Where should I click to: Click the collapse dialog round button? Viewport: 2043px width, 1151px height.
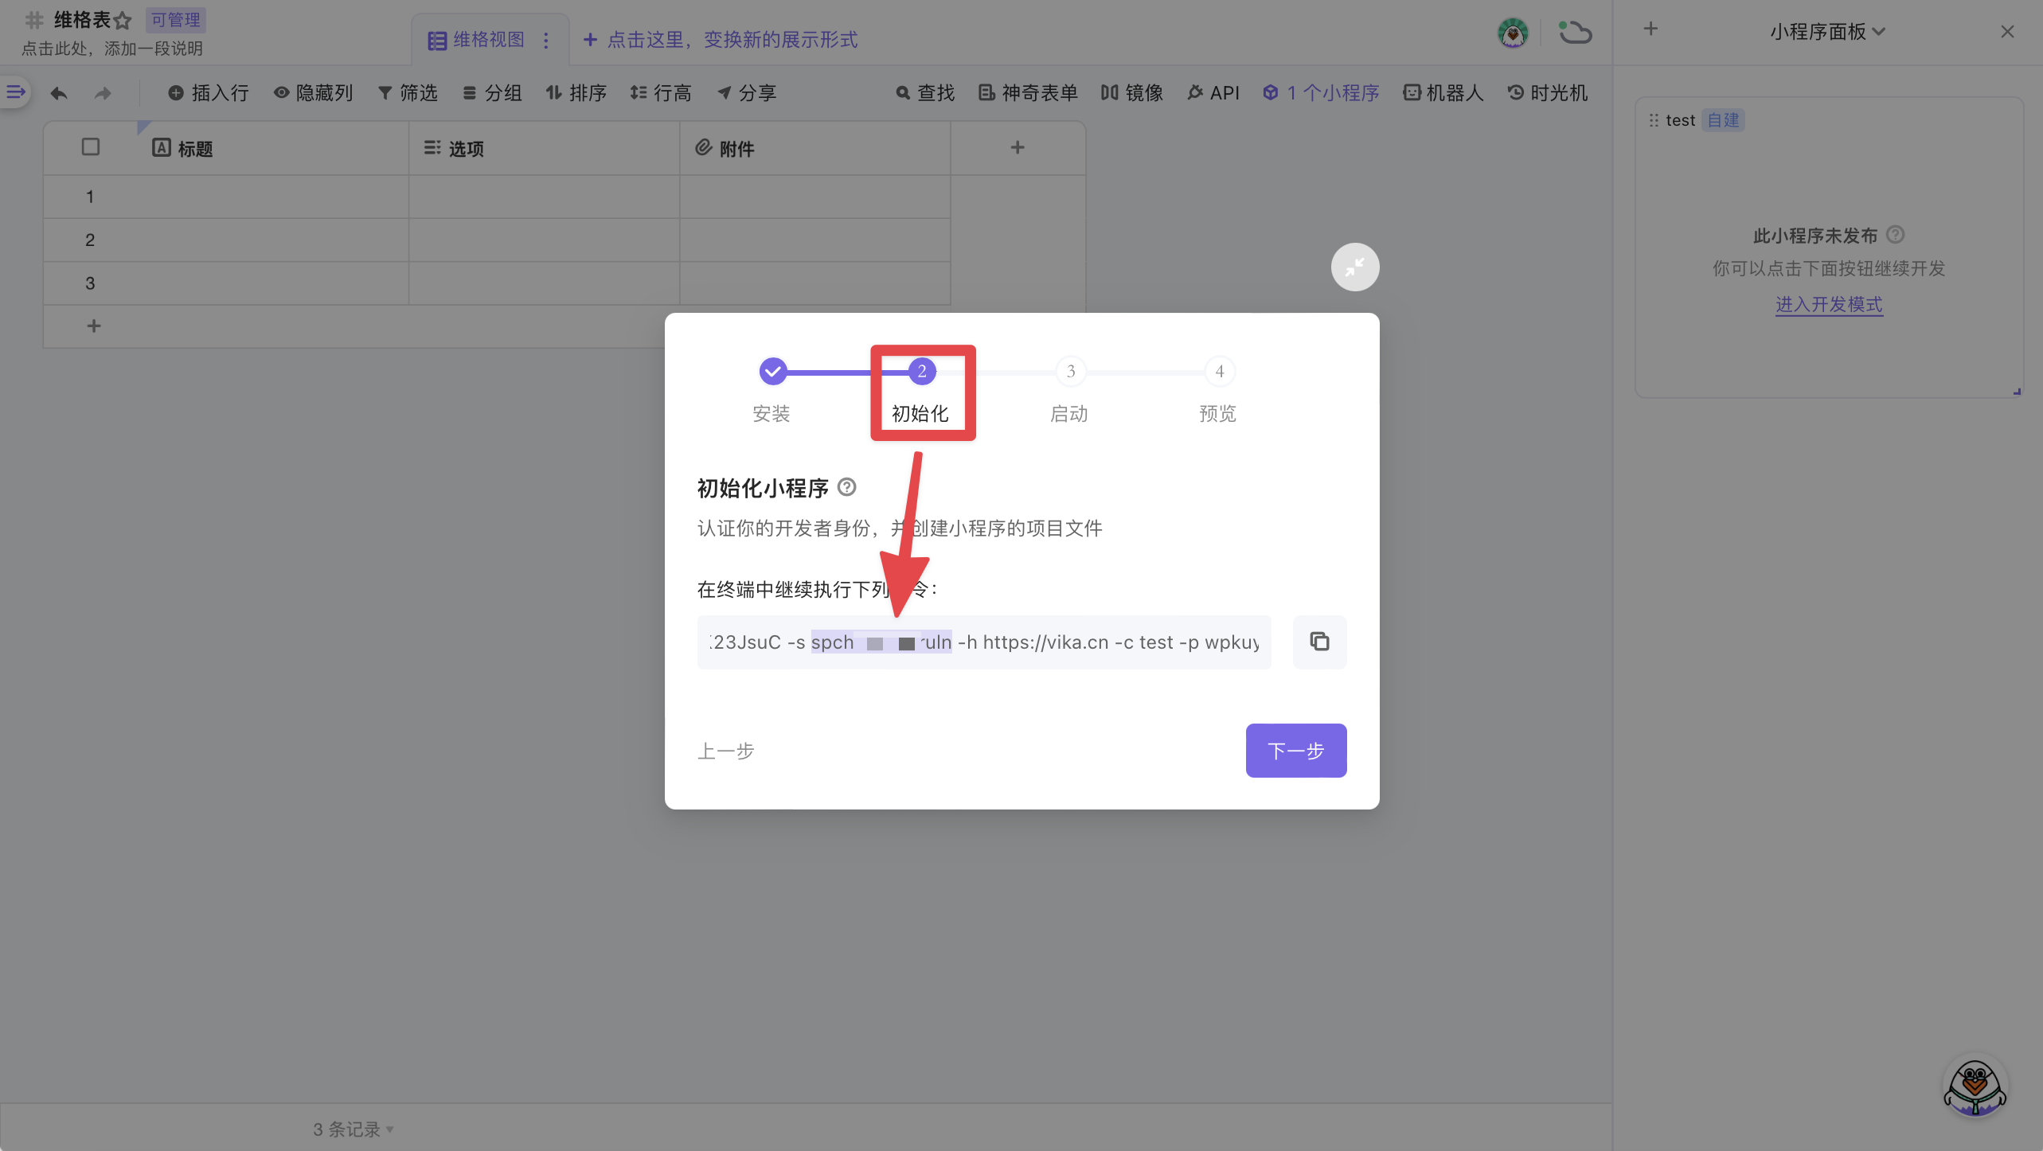pyautogui.click(x=1354, y=267)
